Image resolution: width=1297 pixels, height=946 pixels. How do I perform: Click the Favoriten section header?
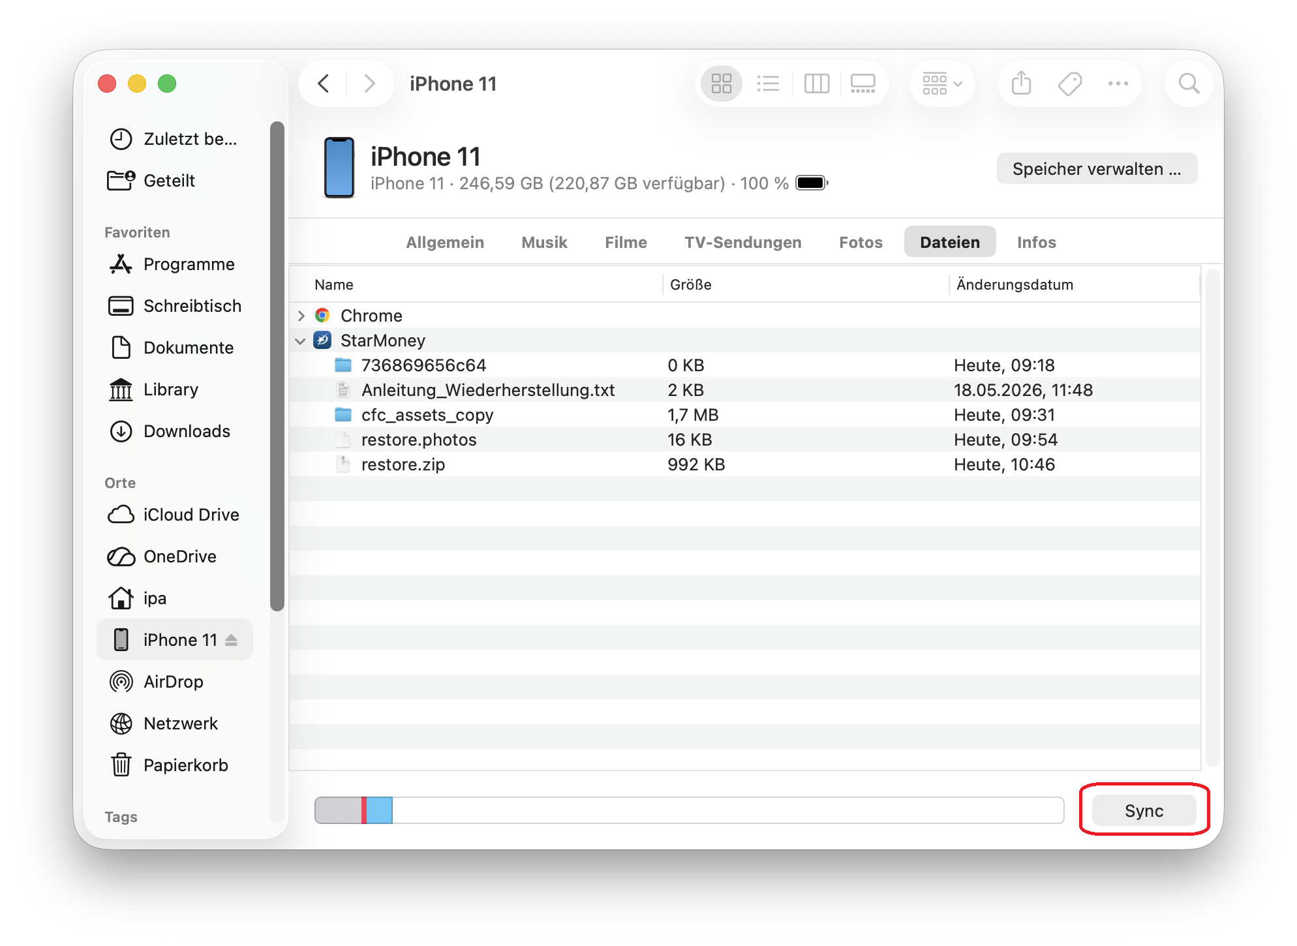[137, 232]
